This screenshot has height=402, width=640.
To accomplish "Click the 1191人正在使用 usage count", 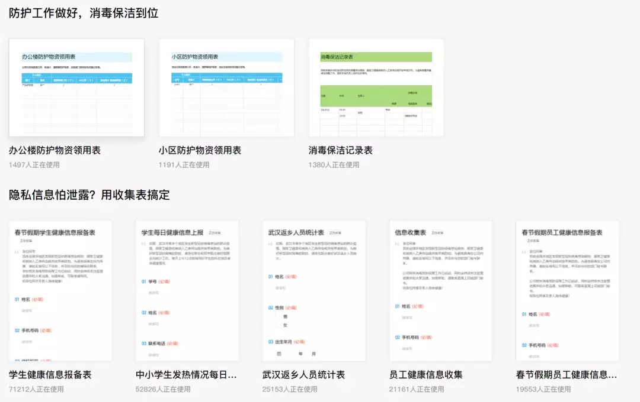I will (x=184, y=165).
